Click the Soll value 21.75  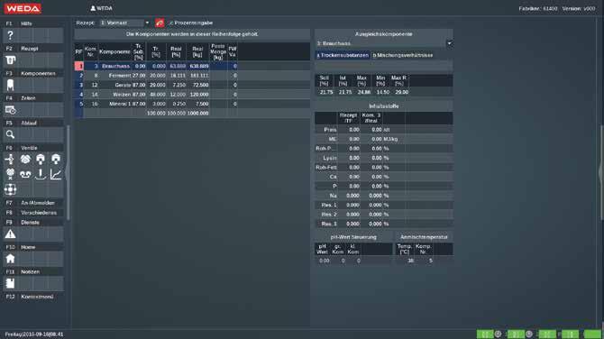pos(326,93)
